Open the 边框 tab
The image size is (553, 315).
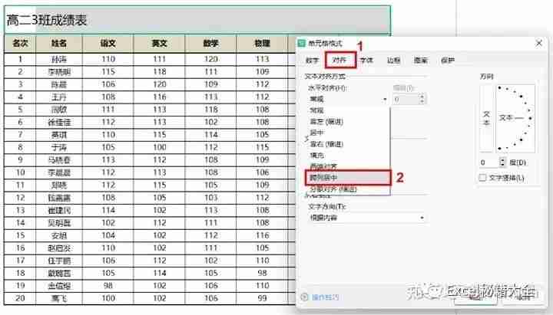393,61
